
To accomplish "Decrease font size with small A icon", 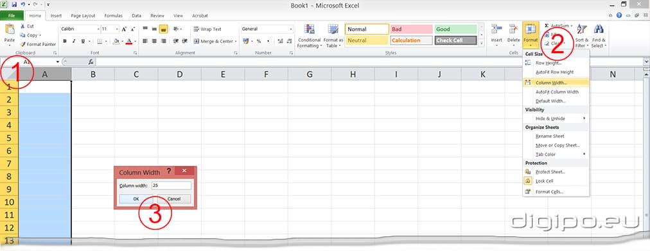I will pyautogui.click(x=133, y=29).
